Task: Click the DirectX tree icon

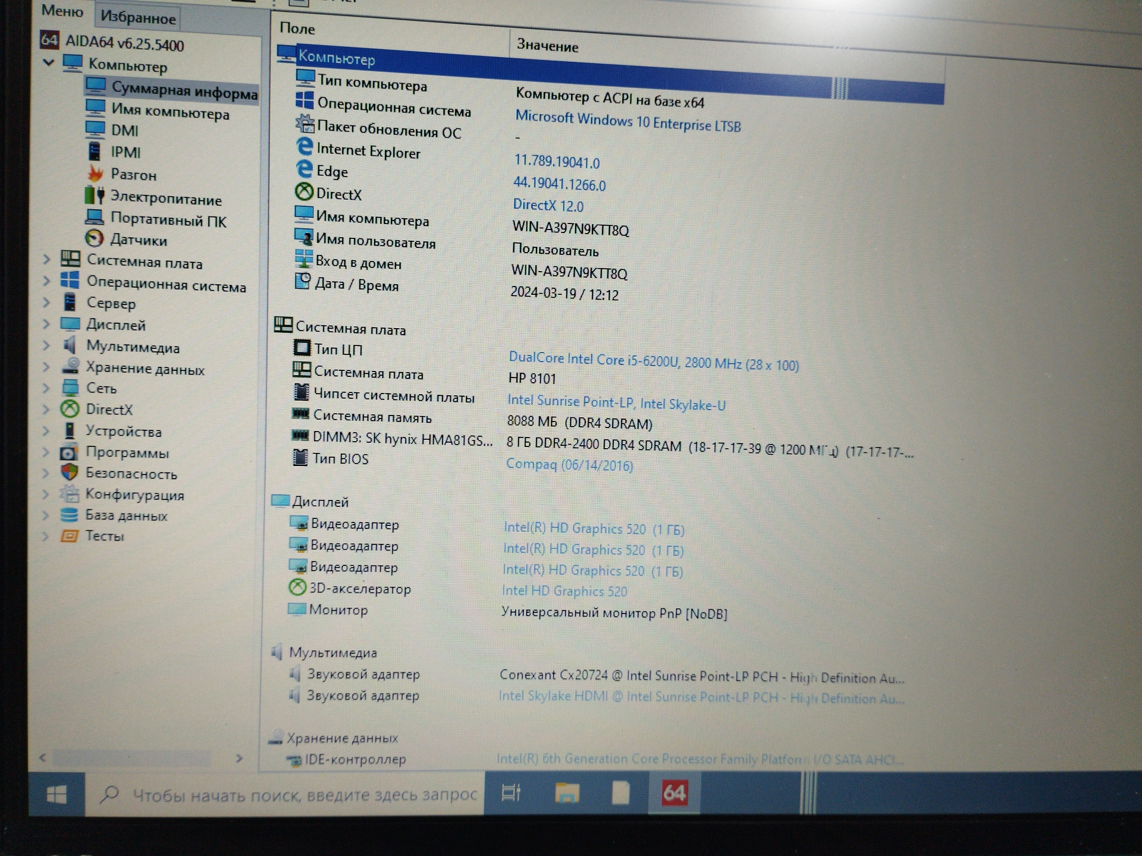Action: (70, 409)
